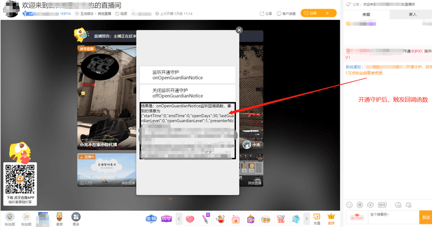Click the last broadcast time text
This screenshot has width=432, height=227.
(x=176, y=13)
